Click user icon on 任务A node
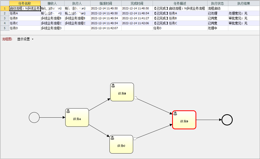The image size is (260, 159). coord(68,111)
